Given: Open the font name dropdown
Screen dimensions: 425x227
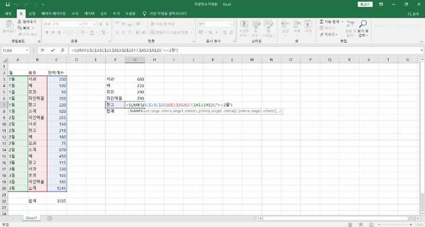Looking at the screenshot, I should (x=80, y=24).
